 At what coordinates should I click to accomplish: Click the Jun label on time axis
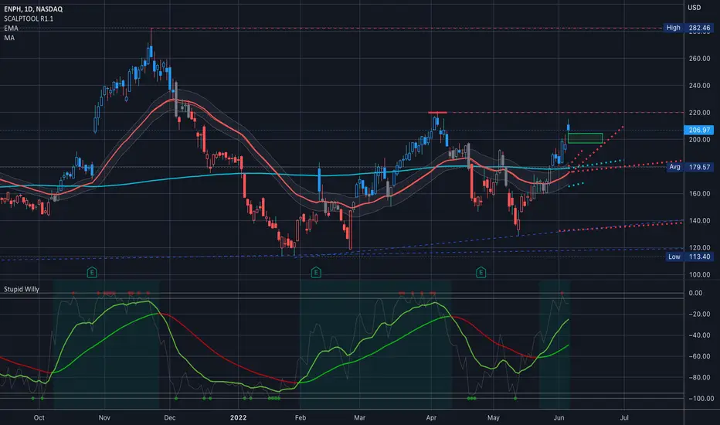(559, 417)
